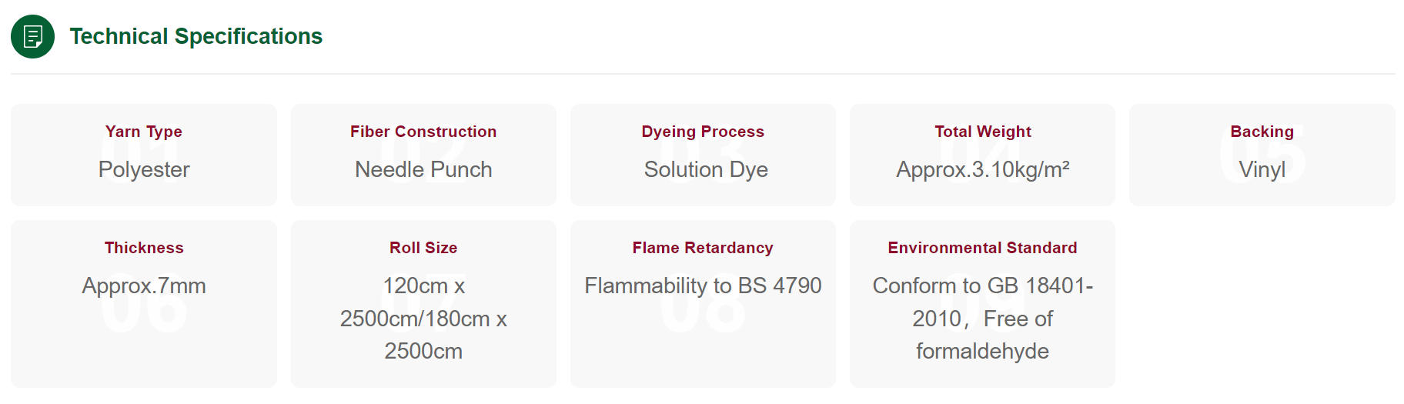The image size is (1404, 404).
Task: Select the Approx.3.10kg/m² weight value
Action: 983,169
